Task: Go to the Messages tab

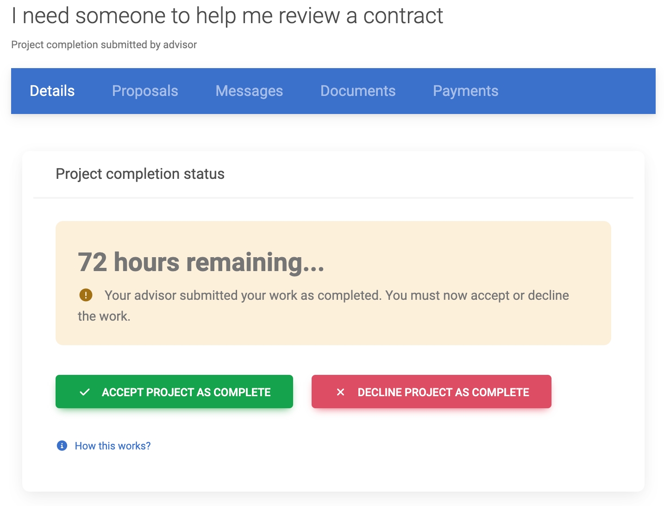Action: 249,91
